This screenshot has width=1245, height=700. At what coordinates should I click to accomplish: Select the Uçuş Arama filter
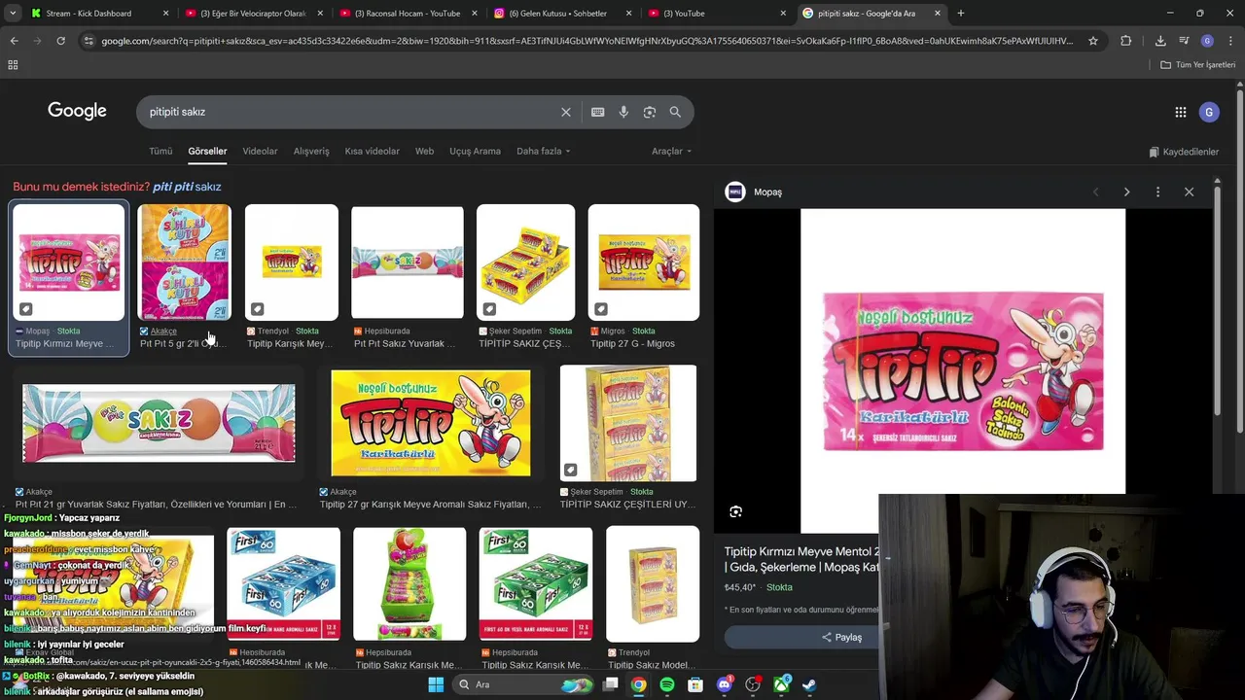click(x=475, y=152)
